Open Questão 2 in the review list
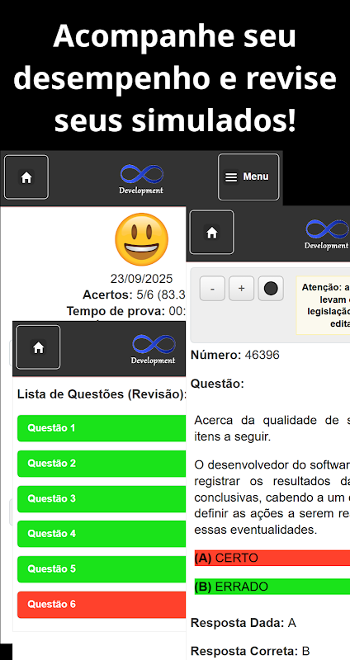Image resolution: width=350 pixels, height=660 pixels. pyautogui.click(x=102, y=464)
